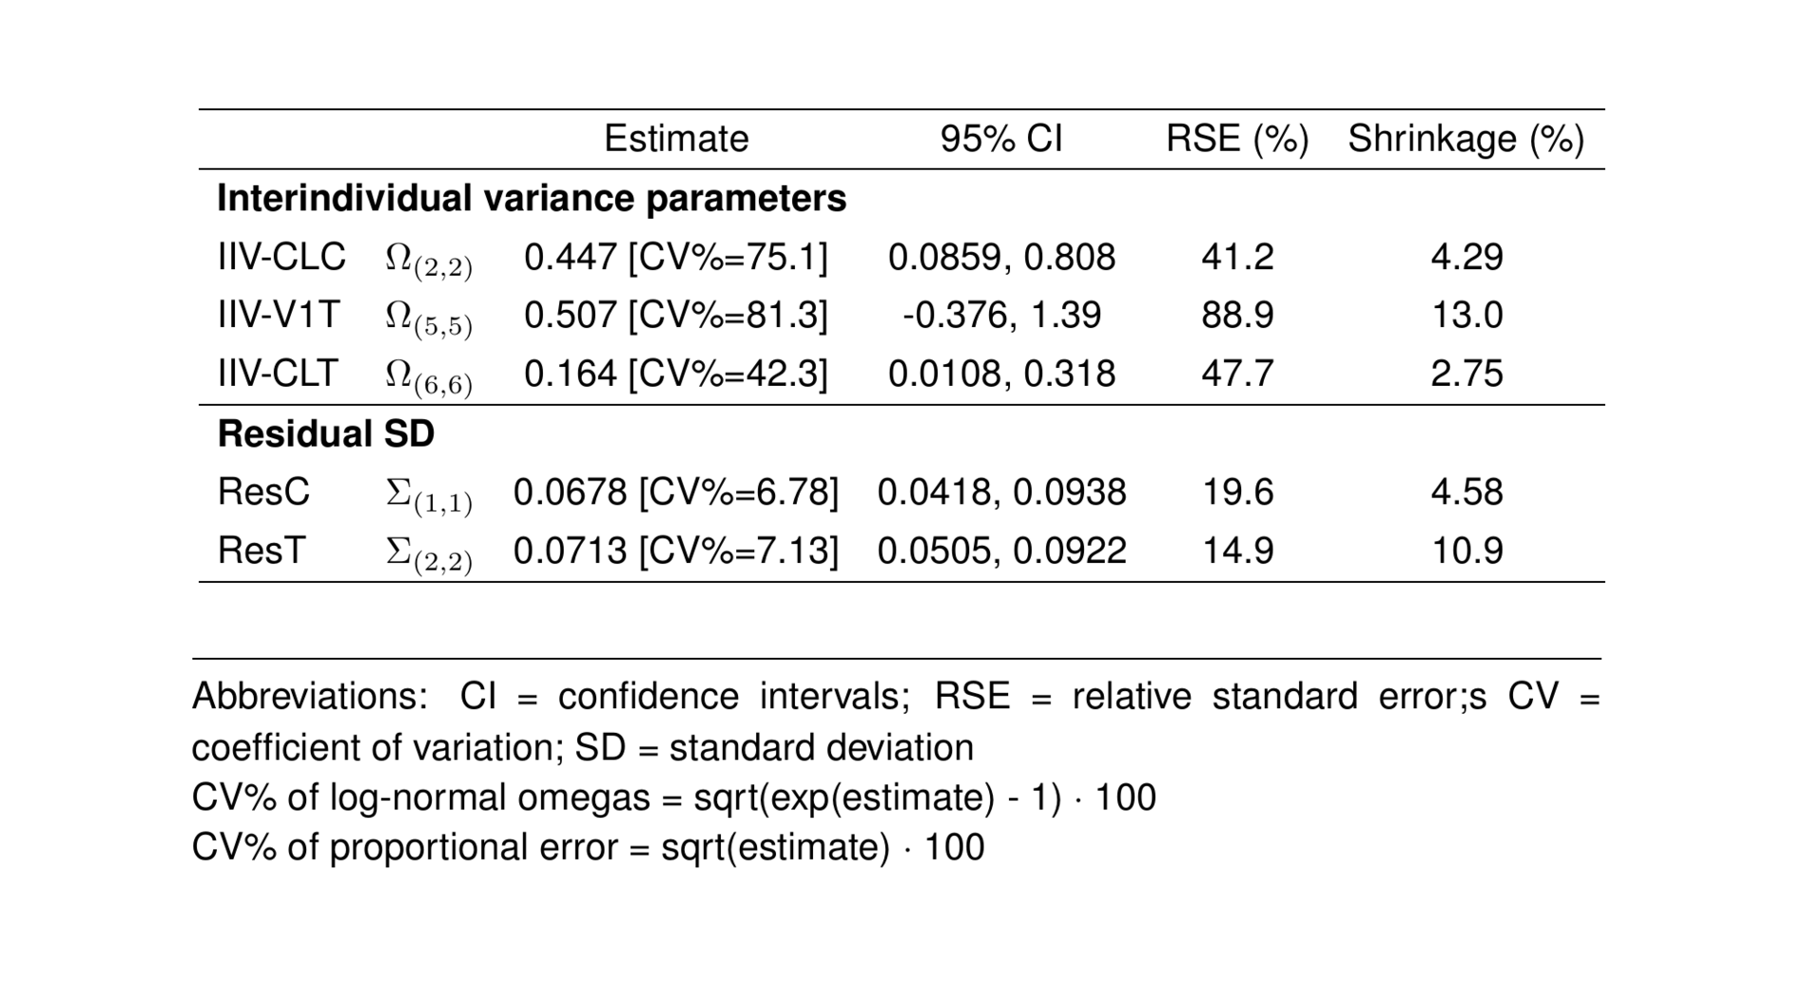The height and width of the screenshot is (984, 1804).
Task: Click the 95% CI column header
Action: pyautogui.click(x=1000, y=139)
